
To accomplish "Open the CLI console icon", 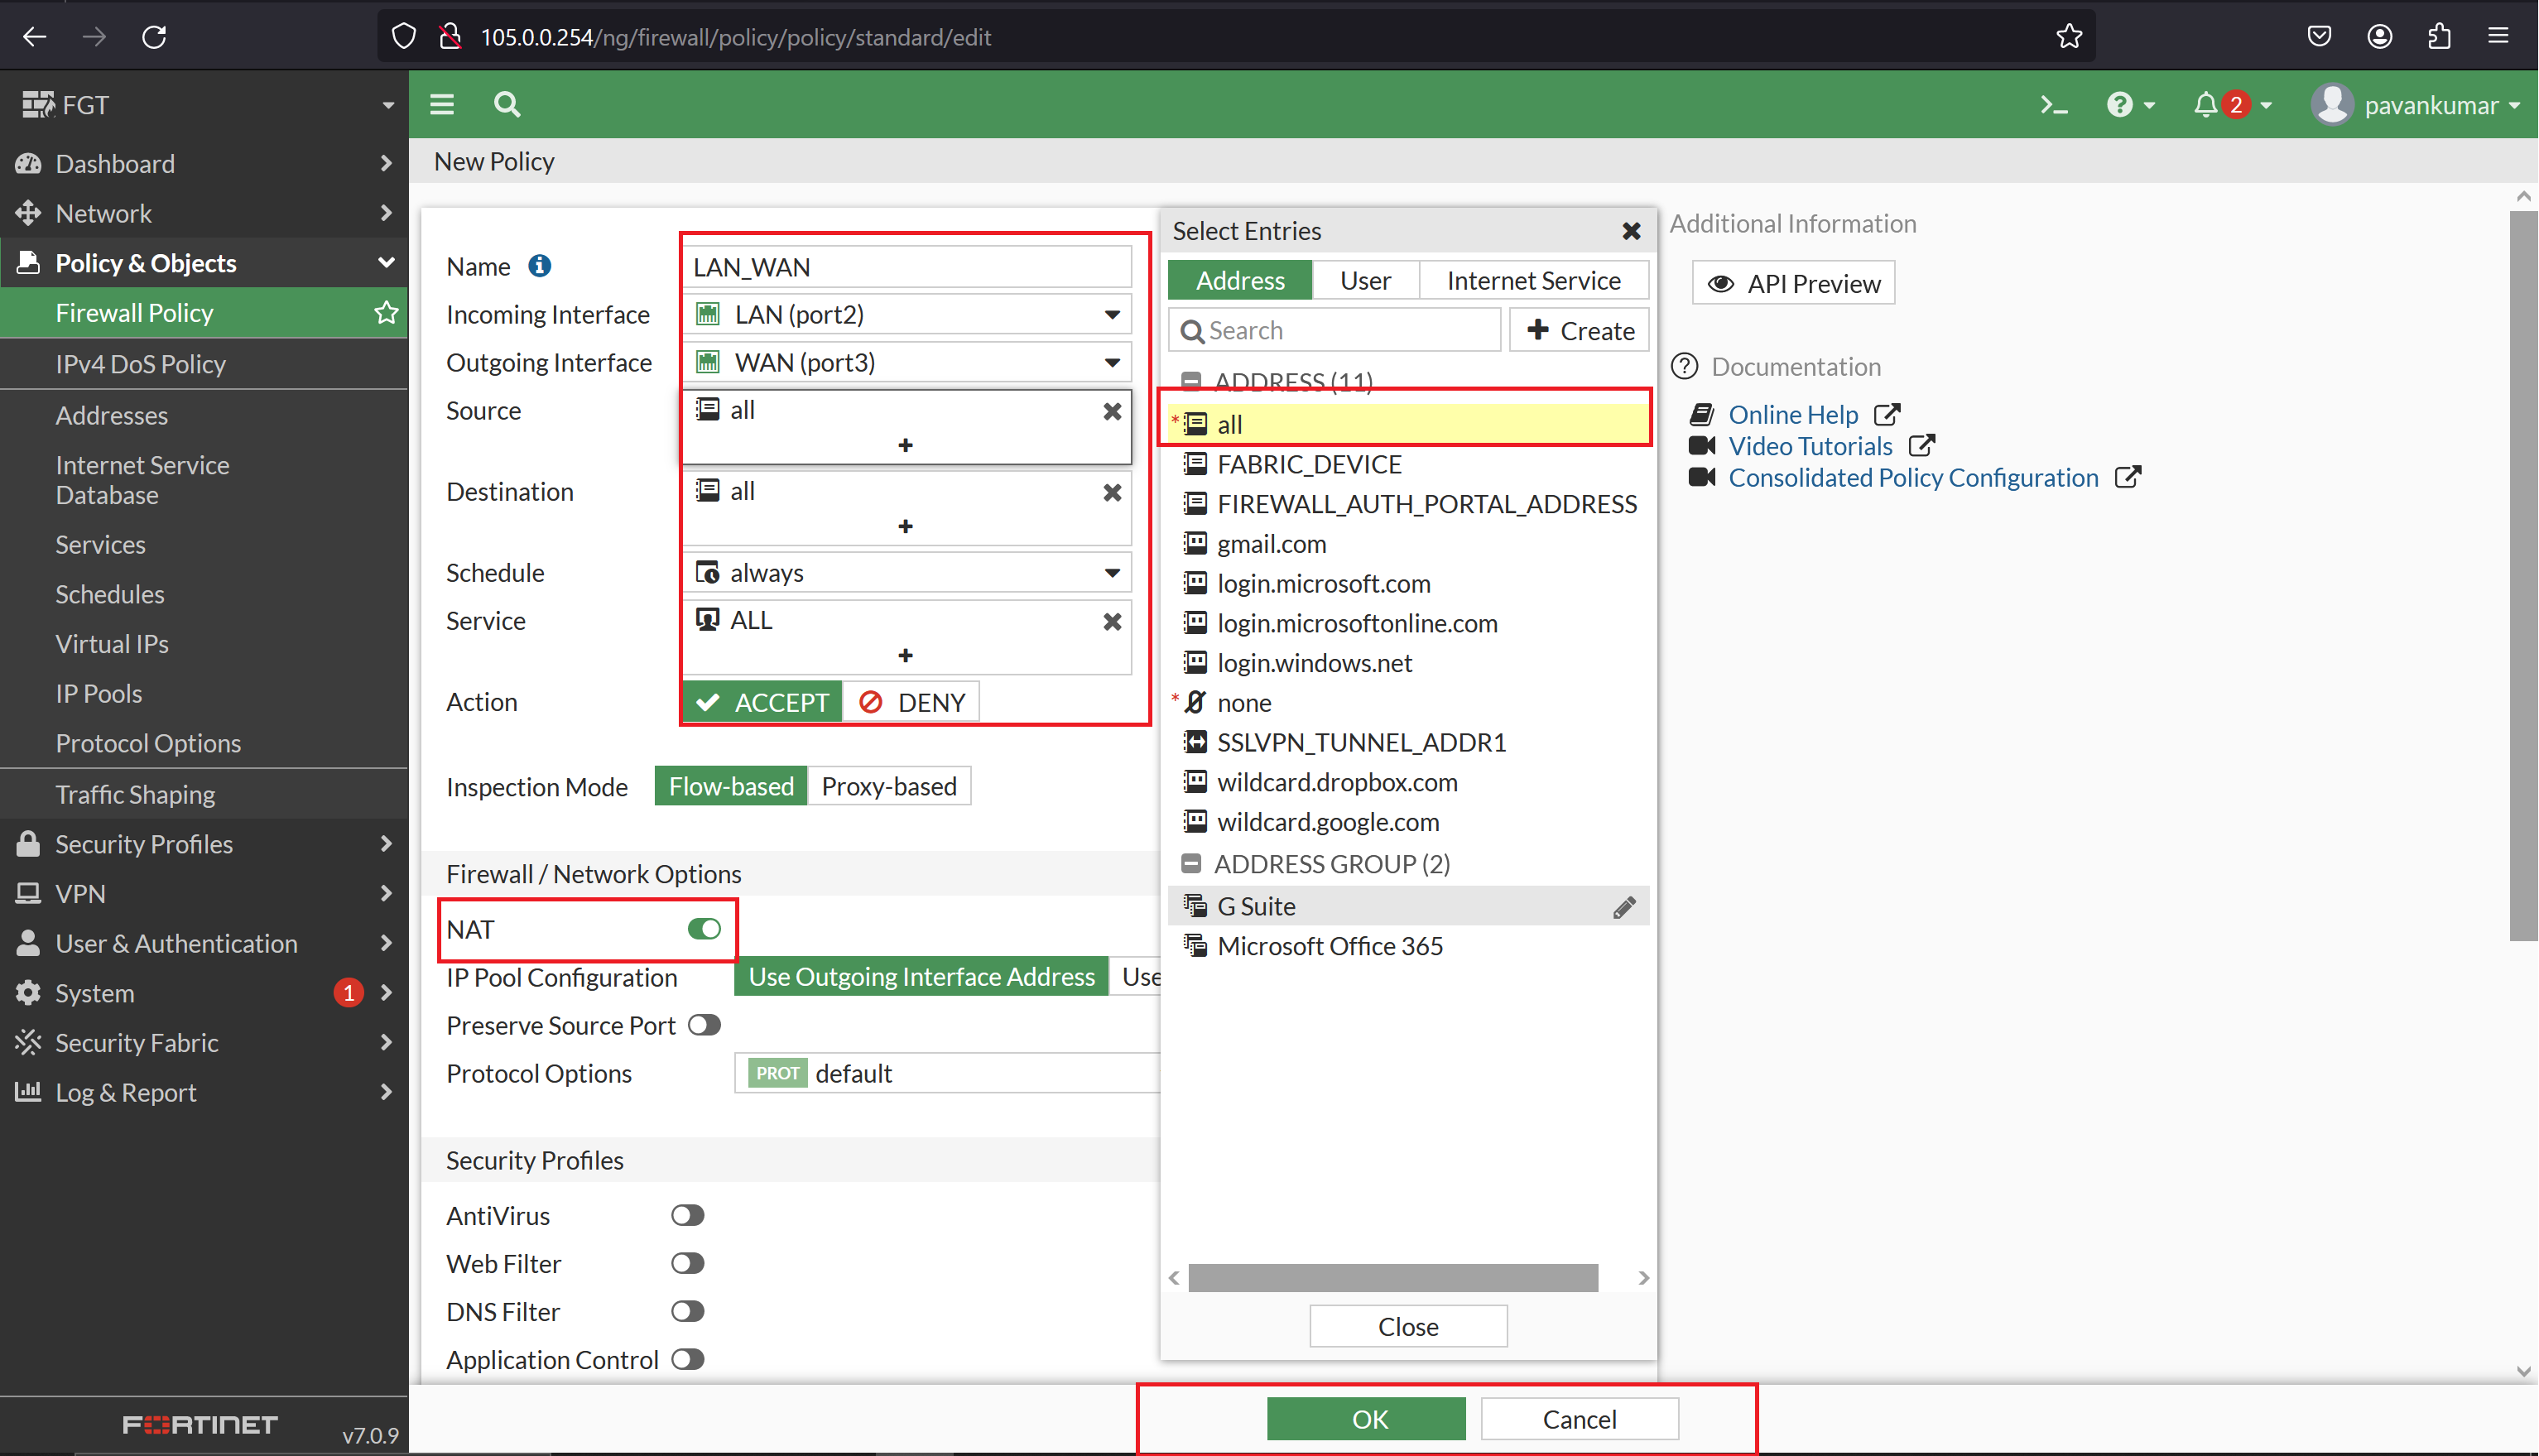I will [x=2053, y=104].
